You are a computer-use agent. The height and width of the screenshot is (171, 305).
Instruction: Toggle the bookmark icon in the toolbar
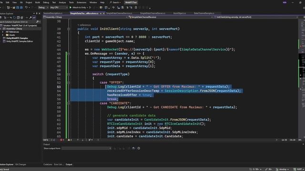click(x=136, y=8)
